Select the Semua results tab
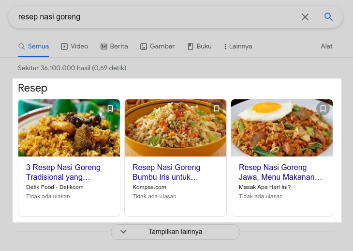 33,47
